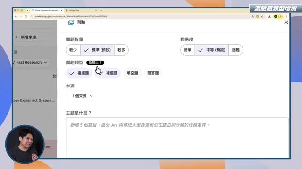Bookmark this page with the star icon
This screenshot has width=302, height=169.
click(x=262, y=17)
